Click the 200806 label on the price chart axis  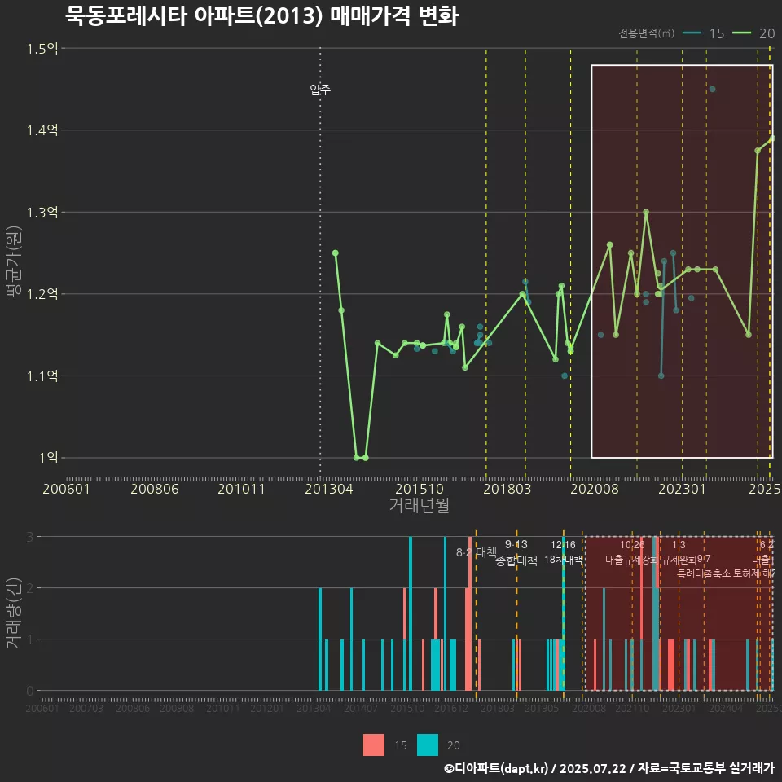point(155,489)
